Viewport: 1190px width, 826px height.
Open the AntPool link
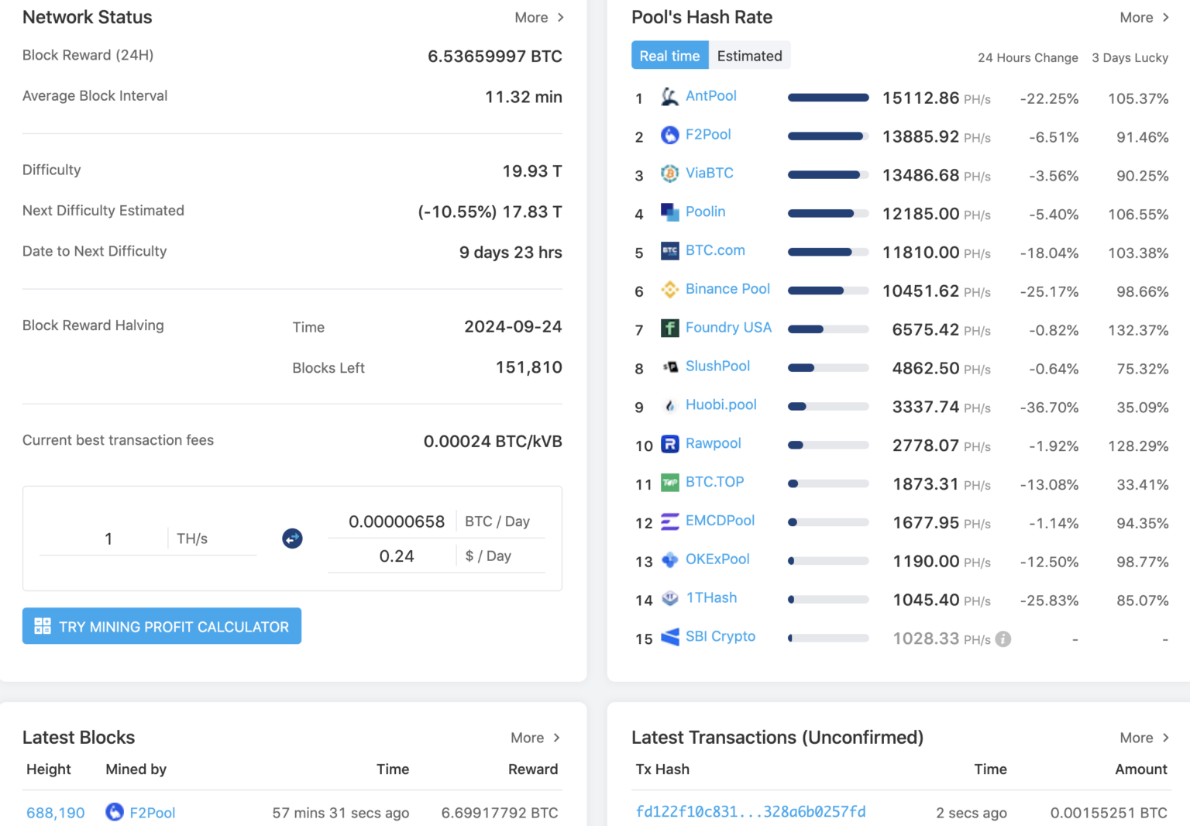click(711, 96)
